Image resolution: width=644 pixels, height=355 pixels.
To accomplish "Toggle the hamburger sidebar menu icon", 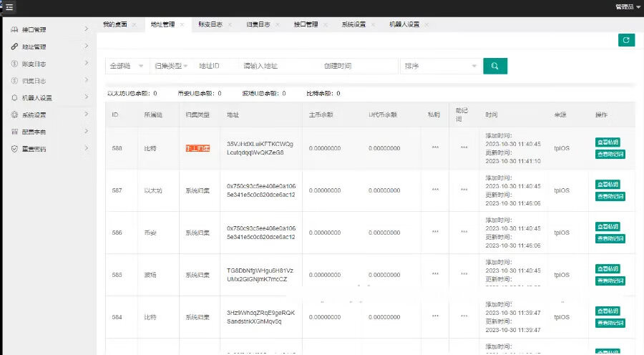I will 9,6.
